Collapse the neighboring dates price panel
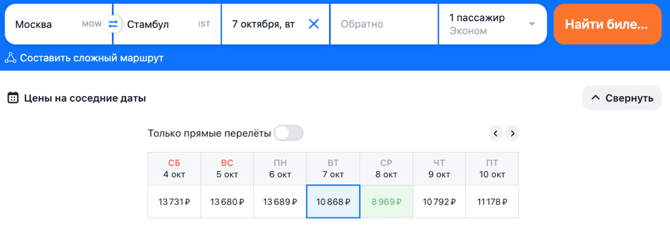The width and height of the screenshot is (670, 230). tap(621, 98)
